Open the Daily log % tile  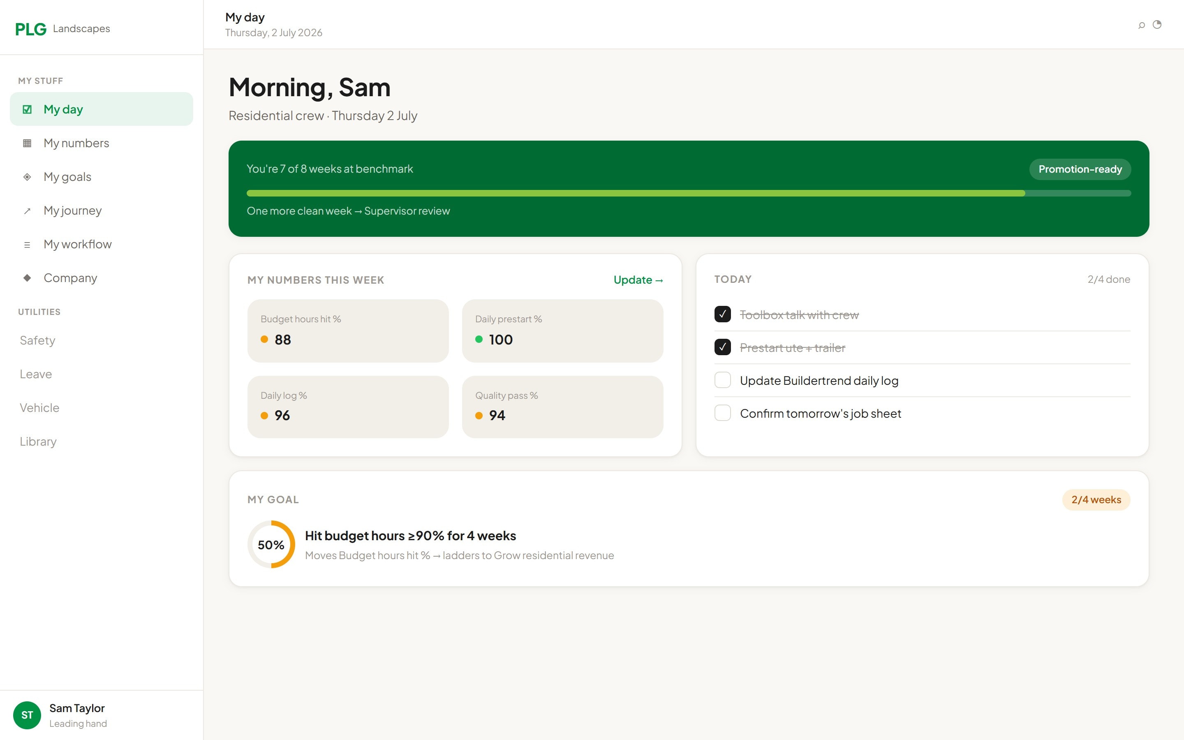(348, 407)
